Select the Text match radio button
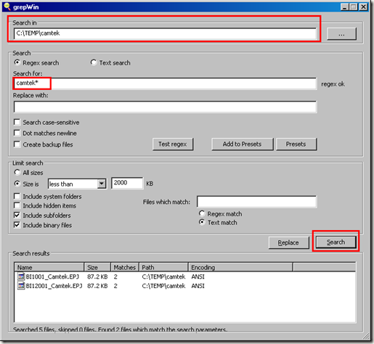 tap(202, 222)
